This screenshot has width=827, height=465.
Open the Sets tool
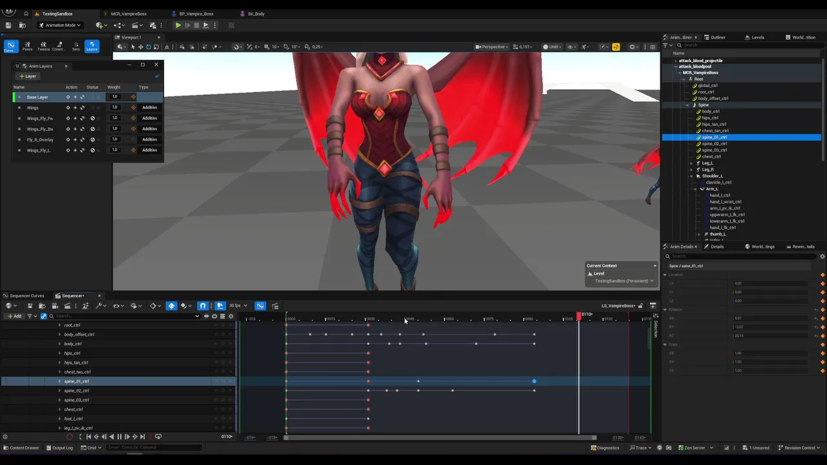pos(76,46)
